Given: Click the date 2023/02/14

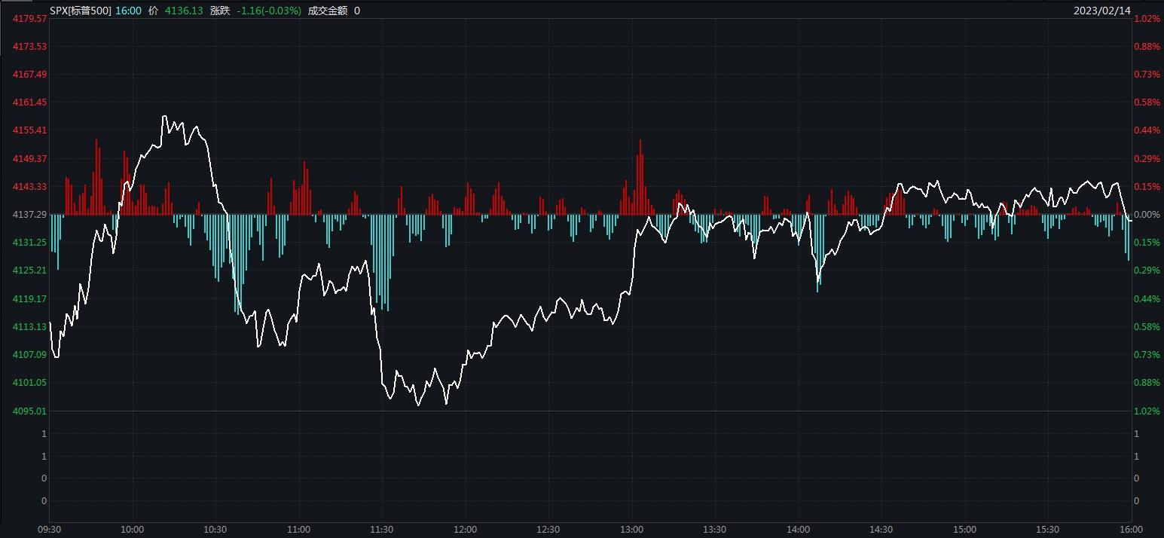Looking at the screenshot, I should click(1101, 11).
